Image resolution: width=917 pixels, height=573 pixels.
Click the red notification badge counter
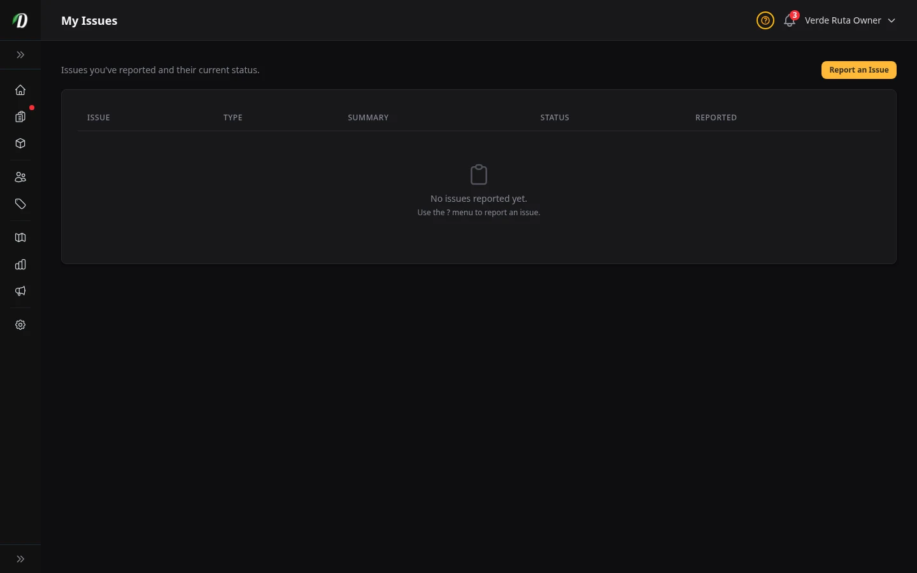[x=795, y=15]
